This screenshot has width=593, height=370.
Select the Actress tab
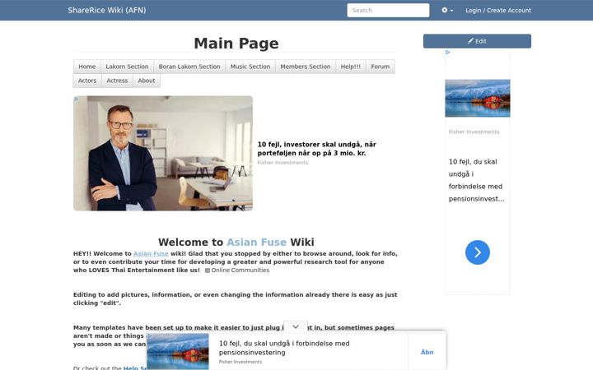[x=117, y=81]
